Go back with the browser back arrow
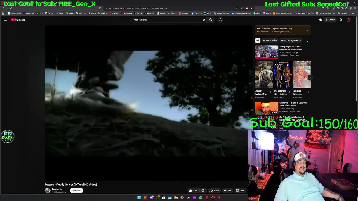The height and width of the screenshot is (201, 358). click(x=3, y=8)
